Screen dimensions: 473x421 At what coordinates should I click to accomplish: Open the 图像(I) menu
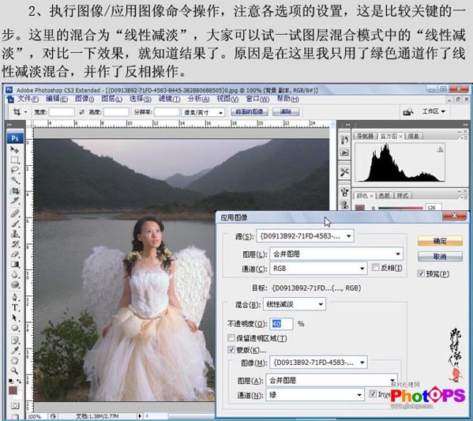84,99
